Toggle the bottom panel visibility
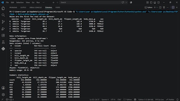Screen dimensions: 180x101 [155, 2]
